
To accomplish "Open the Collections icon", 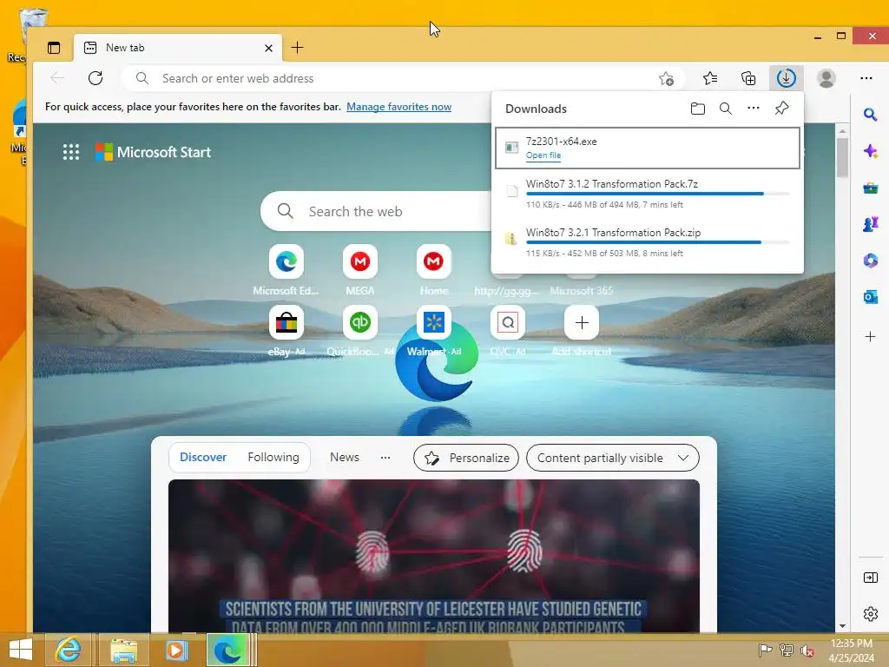I will point(748,78).
